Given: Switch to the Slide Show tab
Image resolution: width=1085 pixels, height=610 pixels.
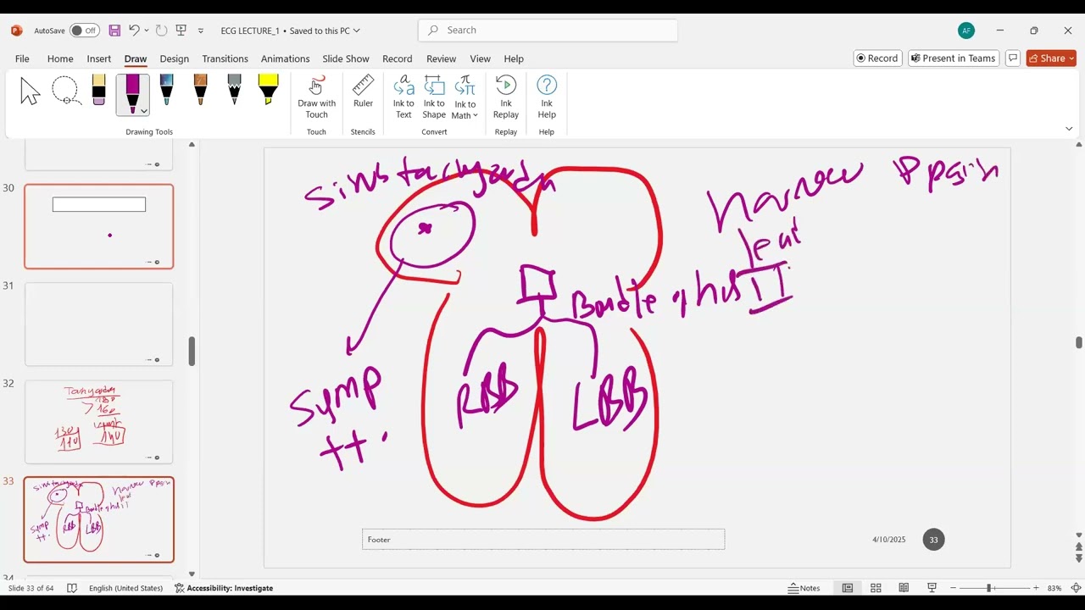Looking at the screenshot, I should (x=346, y=58).
